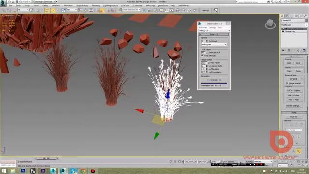Image resolution: width=309 pixels, height=174 pixels.
Task: Open the Modifiers menu
Action: pos(56,6)
